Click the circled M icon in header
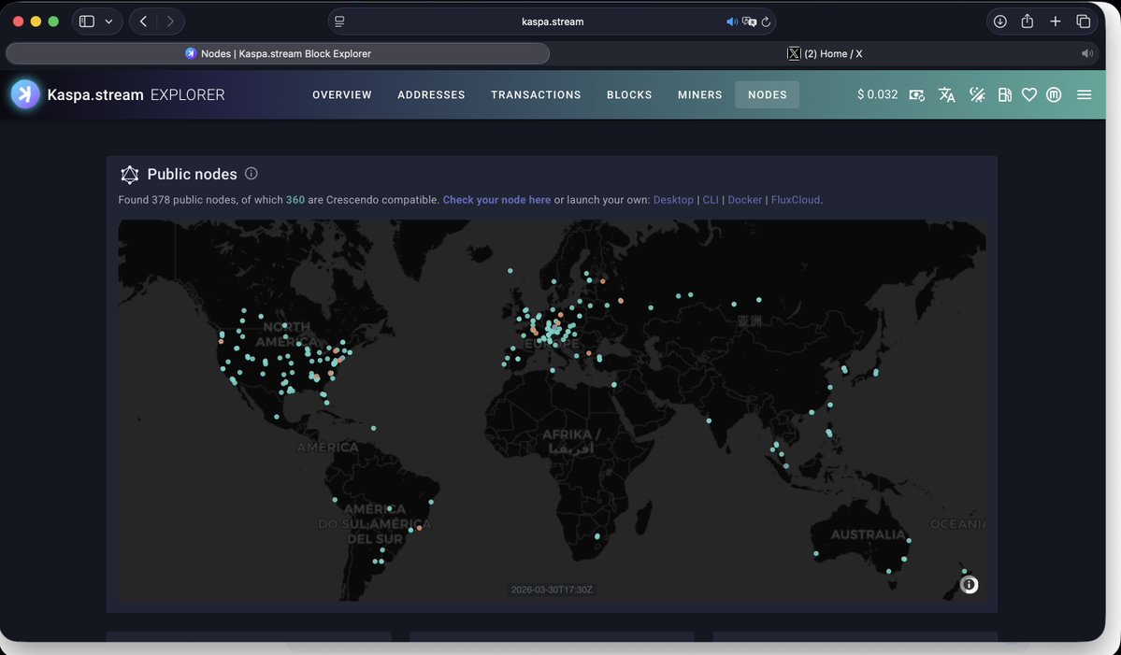This screenshot has height=655, width=1121. pos(1054,95)
